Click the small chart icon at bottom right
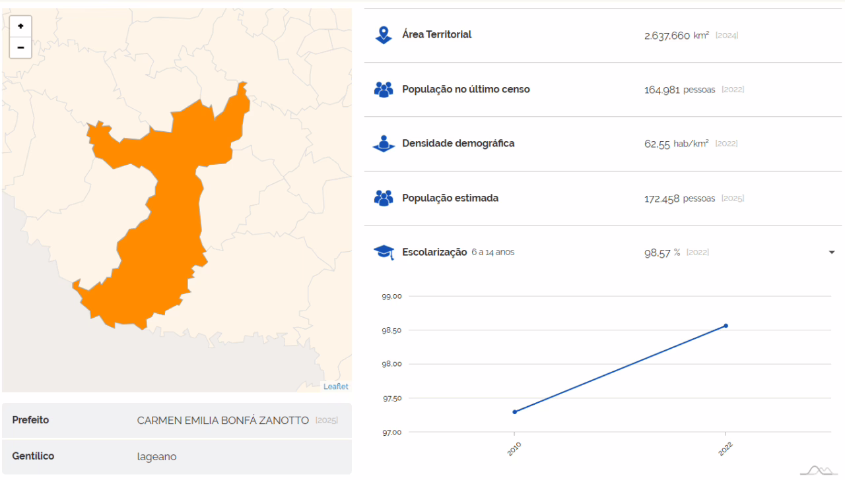 coord(818,470)
